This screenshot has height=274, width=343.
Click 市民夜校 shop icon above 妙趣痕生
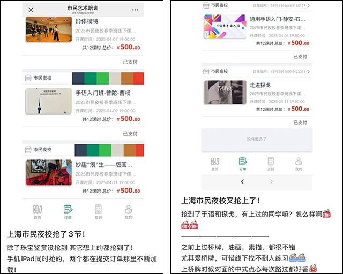pyautogui.click(x=28, y=150)
